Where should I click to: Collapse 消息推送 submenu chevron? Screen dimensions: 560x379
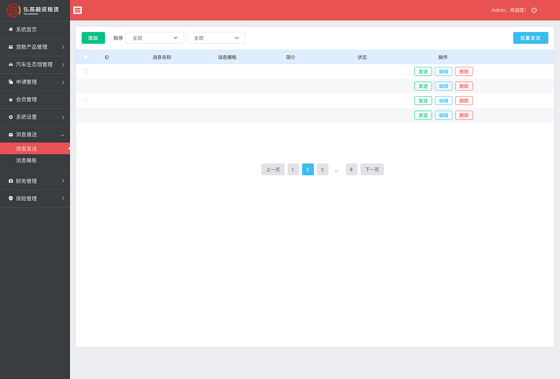[x=63, y=135]
